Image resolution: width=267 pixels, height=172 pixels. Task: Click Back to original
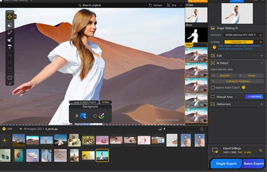click(90, 5)
